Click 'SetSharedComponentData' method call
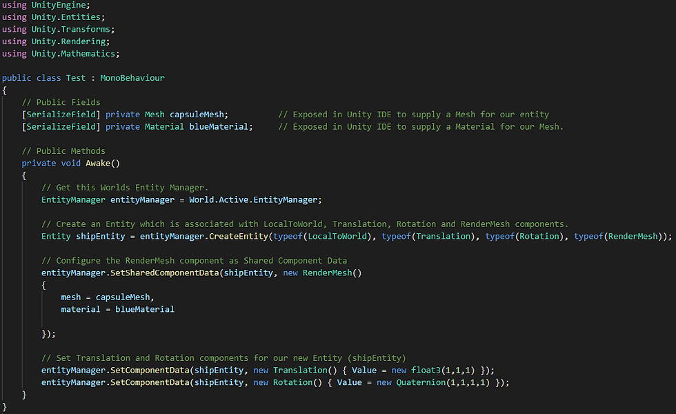This screenshot has width=676, height=414. [x=165, y=273]
